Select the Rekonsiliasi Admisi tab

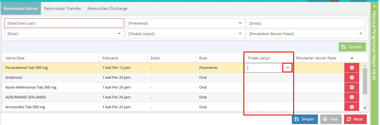click(21, 9)
